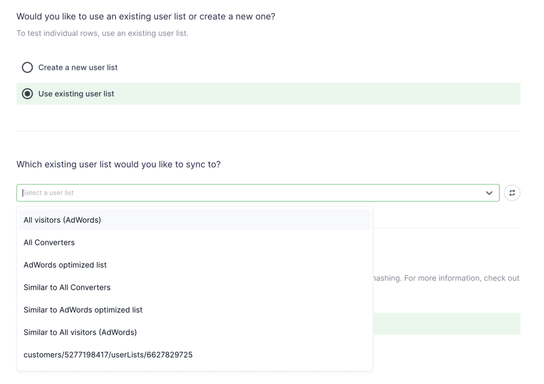The image size is (544, 384).
Task: Pick AdWords optimized list option
Action: pyautogui.click(x=65, y=265)
